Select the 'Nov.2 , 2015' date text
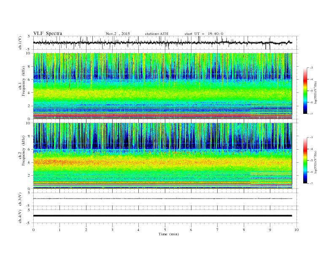Image resolution: width=334 pixels, height=258 pixels. pyautogui.click(x=118, y=34)
